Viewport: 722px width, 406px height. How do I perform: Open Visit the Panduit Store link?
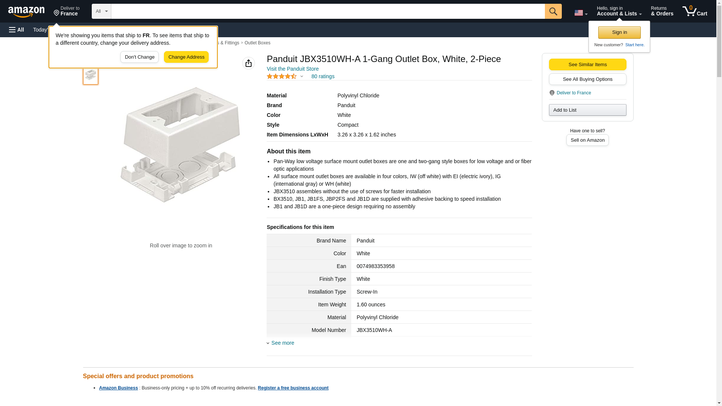292,69
